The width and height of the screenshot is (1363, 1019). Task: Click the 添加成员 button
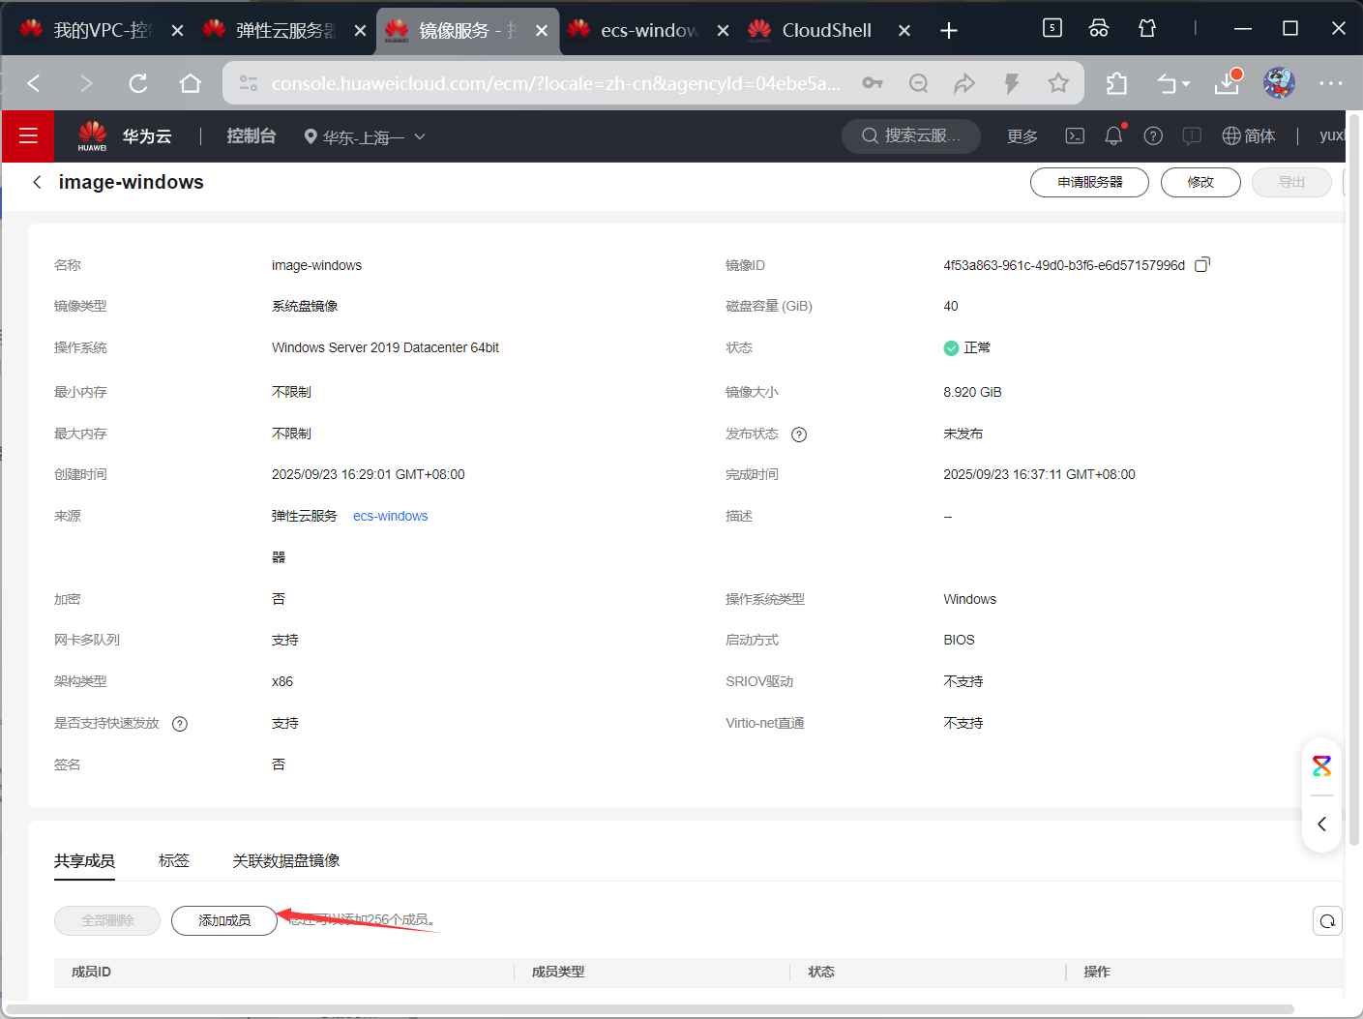224,920
